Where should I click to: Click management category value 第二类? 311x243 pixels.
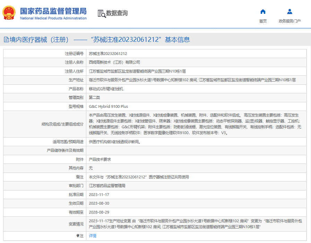click(x=94, y=97)
